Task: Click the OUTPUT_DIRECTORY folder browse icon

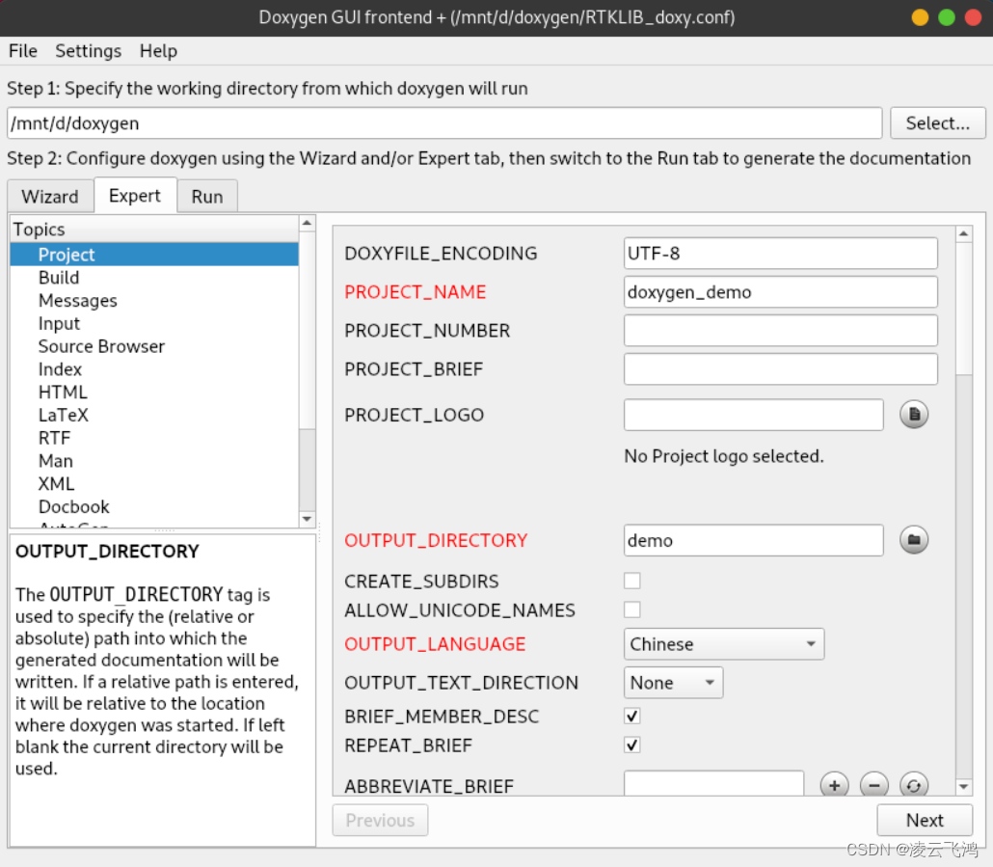Action: tap(914, 540)
